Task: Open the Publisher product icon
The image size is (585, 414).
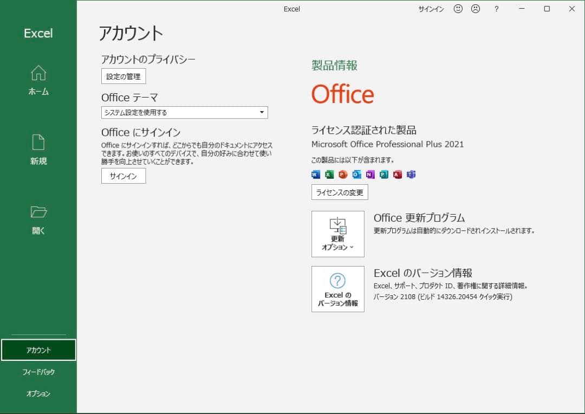Action: point(383,174)
